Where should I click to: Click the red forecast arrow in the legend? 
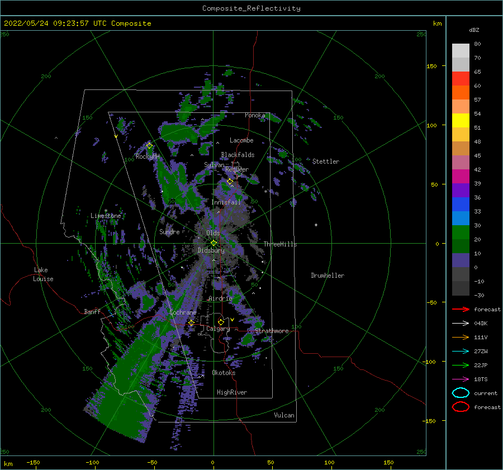pos(461,309)
